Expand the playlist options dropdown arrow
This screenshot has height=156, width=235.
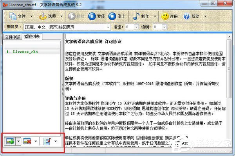56,141
